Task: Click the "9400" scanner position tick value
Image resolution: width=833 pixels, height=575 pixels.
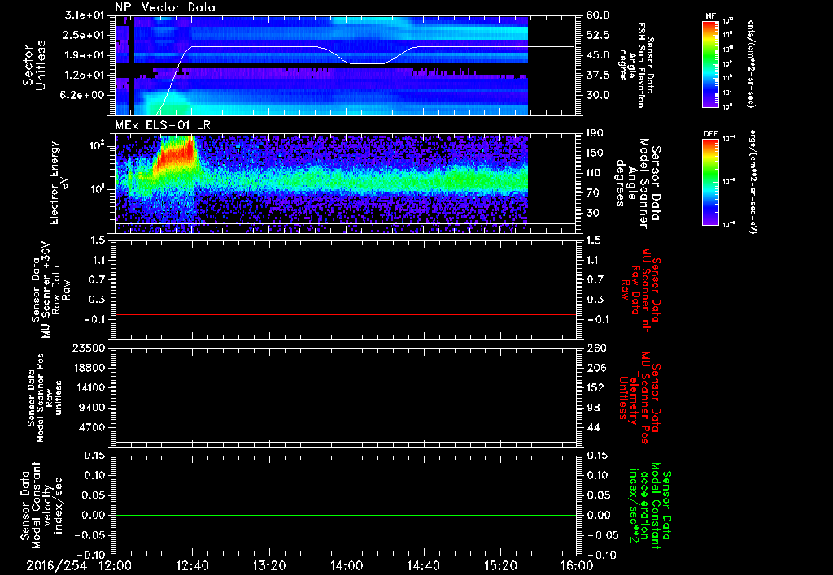Action: (93, 408)
